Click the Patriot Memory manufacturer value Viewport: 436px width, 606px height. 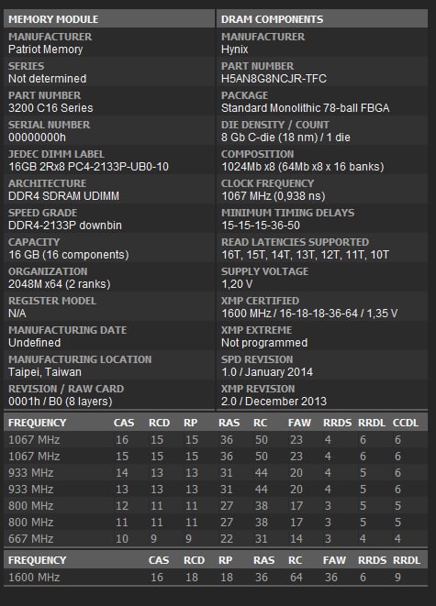(45, 50)
